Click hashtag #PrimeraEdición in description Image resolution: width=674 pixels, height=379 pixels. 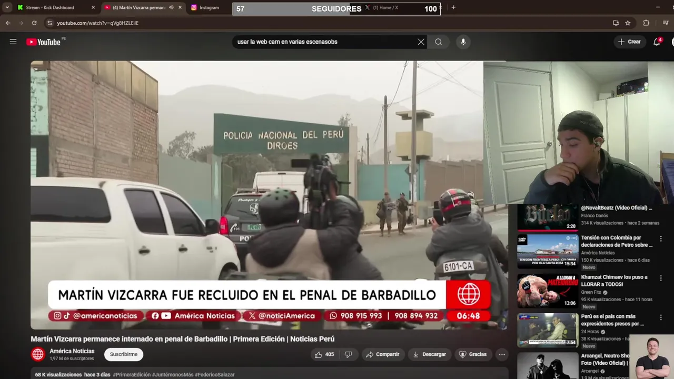click(x=132, y=375)
